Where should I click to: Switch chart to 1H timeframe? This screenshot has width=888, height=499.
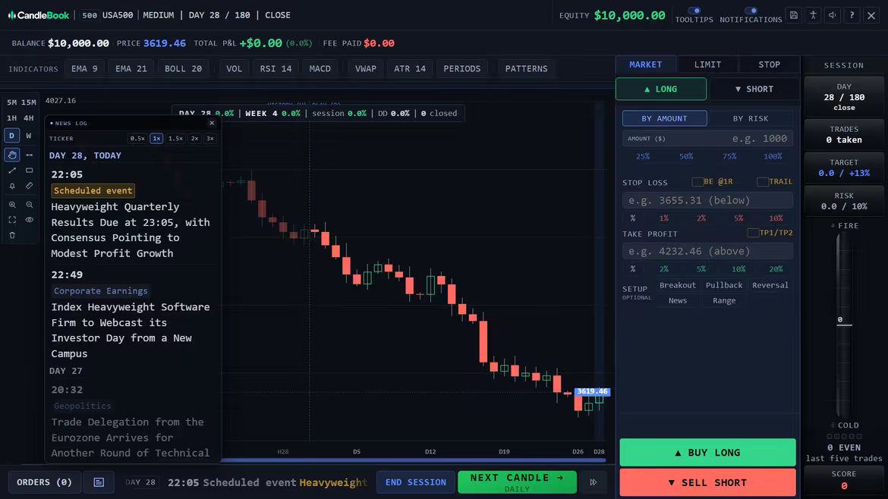(12, 118)
